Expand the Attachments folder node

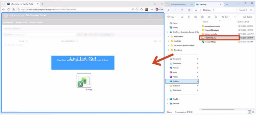[168, 36]
